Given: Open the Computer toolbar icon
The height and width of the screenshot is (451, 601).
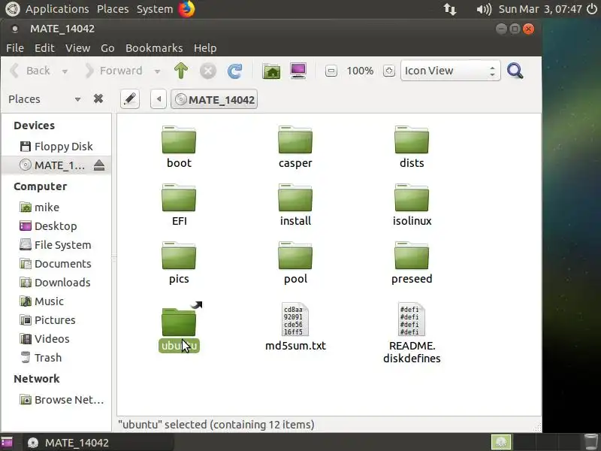Looking at the screenshot, I should click(298, 71).
